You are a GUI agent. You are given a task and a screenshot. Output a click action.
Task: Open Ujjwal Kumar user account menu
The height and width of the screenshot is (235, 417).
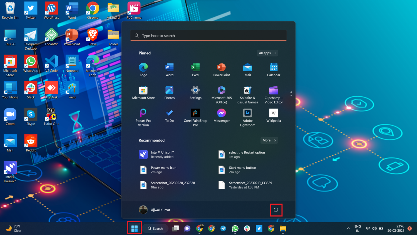pyautogui.click(x=155, y=210)
